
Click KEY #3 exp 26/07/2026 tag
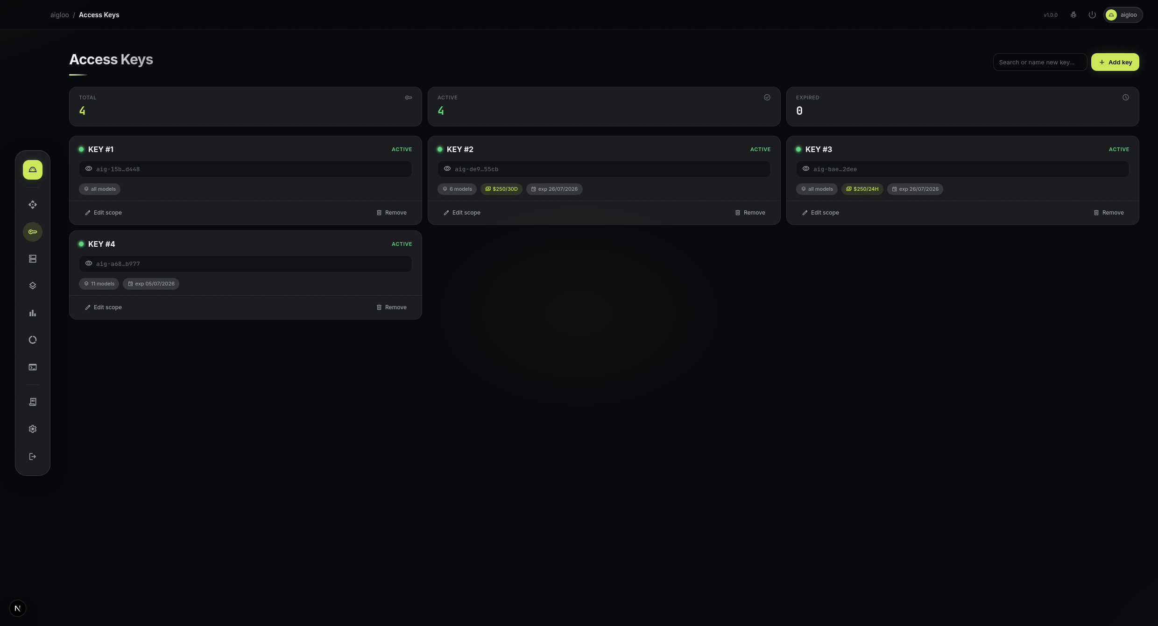(915, 189)
